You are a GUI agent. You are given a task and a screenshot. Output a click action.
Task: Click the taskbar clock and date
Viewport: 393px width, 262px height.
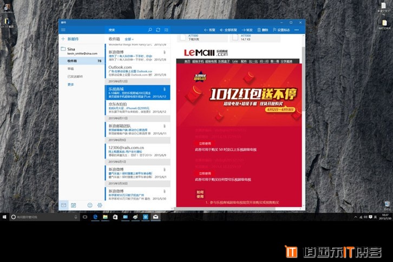[x=385, y=217]
